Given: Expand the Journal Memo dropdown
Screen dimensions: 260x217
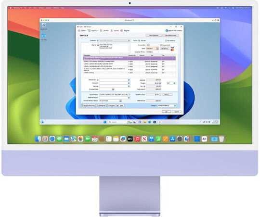Looking at the screenshot, I should click(130, 95).
